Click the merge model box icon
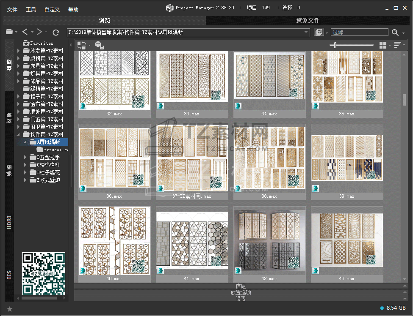The width and height of the screenshot is (413, 316). tap(99, 45)
